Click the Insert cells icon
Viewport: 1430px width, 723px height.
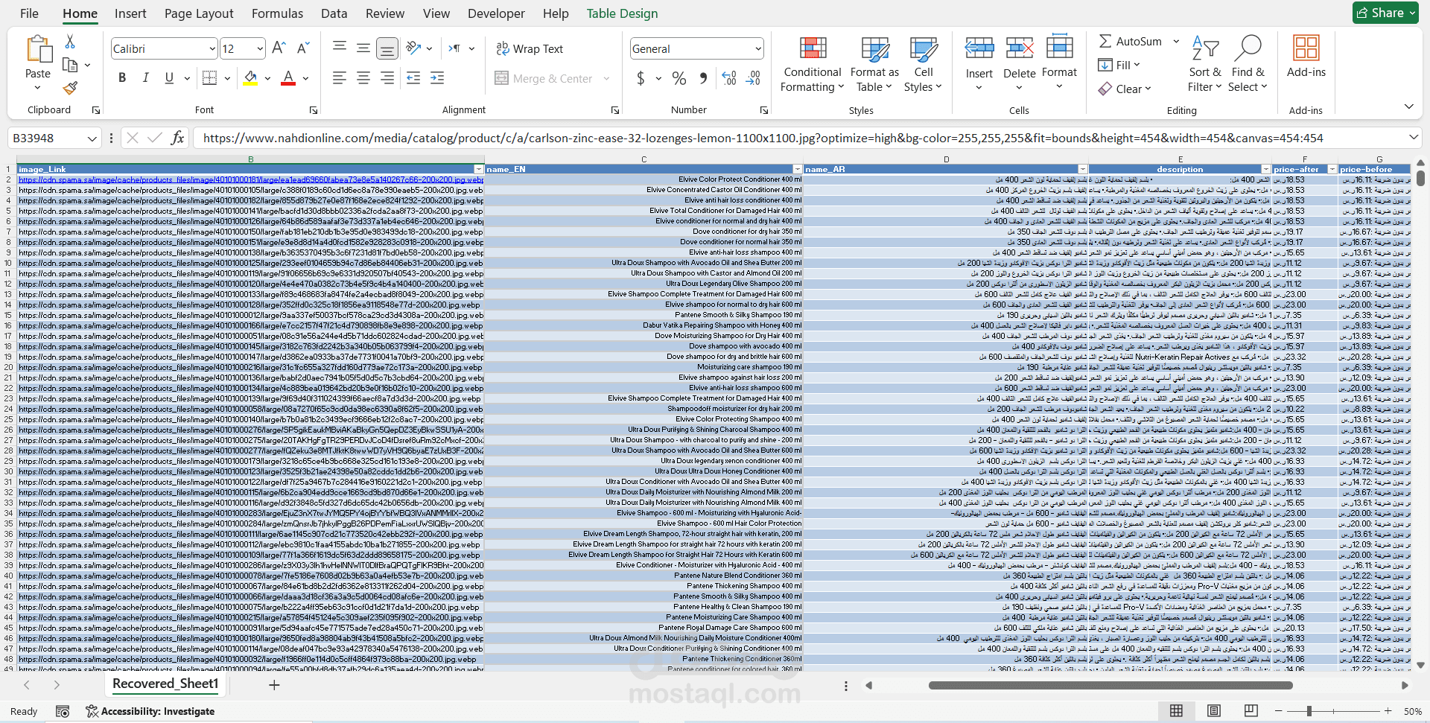click(979, 48)
